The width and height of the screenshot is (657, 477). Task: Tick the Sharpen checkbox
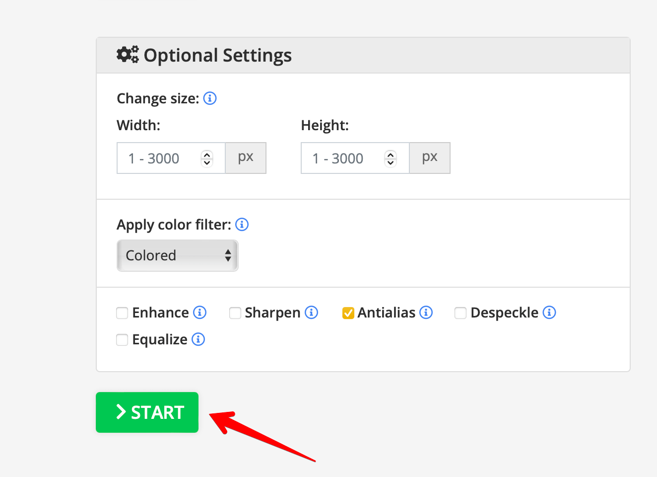[235, 313]
